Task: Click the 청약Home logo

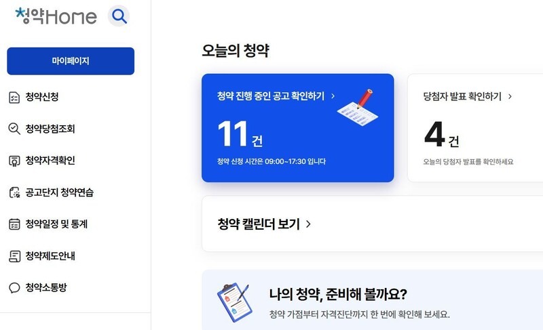Action: (x=56, y=16)
